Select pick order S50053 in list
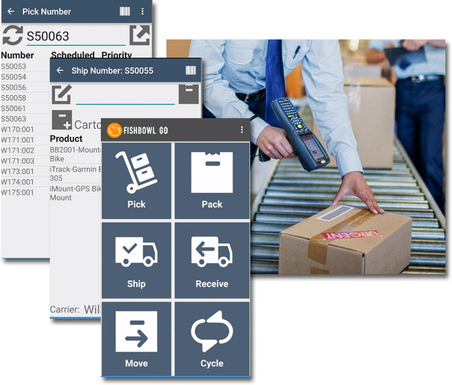The width and height of the screenshot is (452, 385). (14, 66)
